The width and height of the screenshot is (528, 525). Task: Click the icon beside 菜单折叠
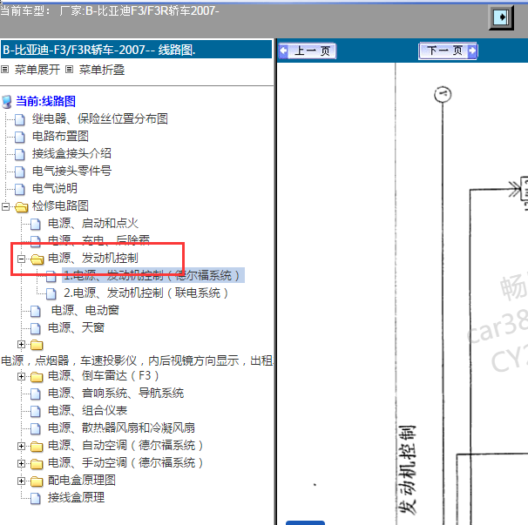click(x=69, y=70)
